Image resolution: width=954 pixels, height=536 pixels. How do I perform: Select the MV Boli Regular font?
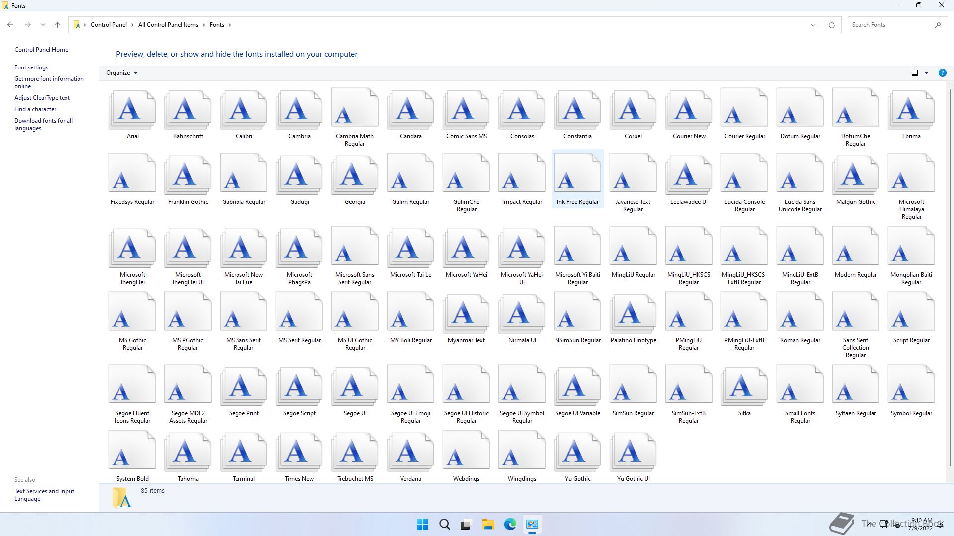pos(410,319)
